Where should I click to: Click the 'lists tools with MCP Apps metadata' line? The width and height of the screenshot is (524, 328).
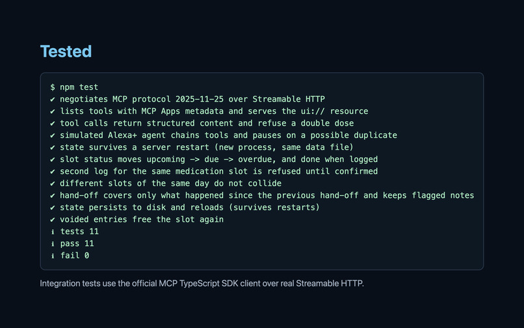pyautogui.click(x=209, y=111)
